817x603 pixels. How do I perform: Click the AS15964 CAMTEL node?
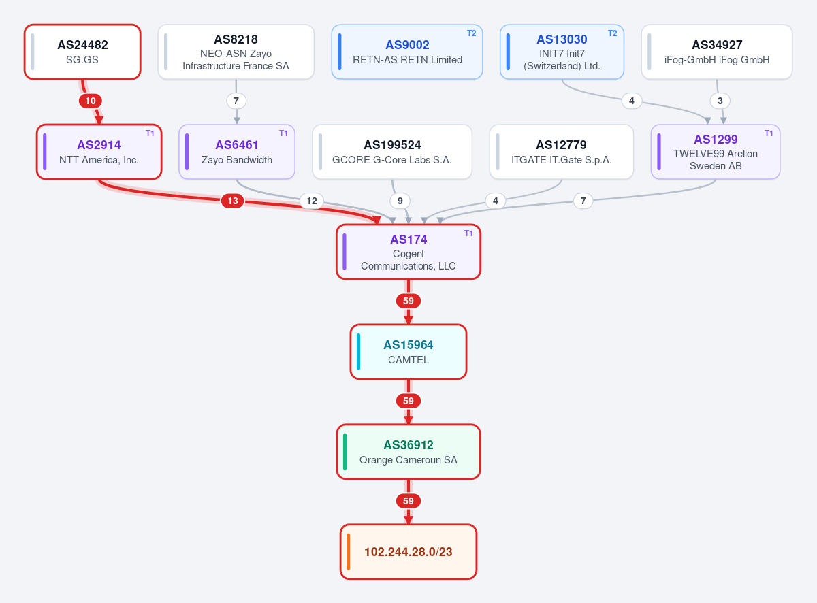coord(408,352)
